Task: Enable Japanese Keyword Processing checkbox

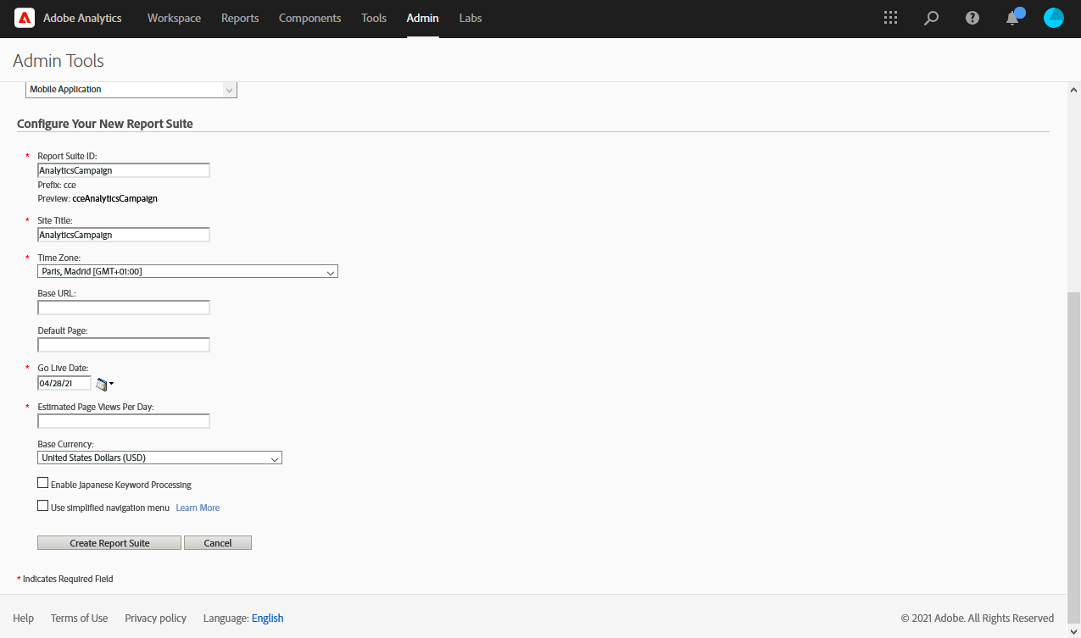Action: pyautogui.click(x=43, y=483)
